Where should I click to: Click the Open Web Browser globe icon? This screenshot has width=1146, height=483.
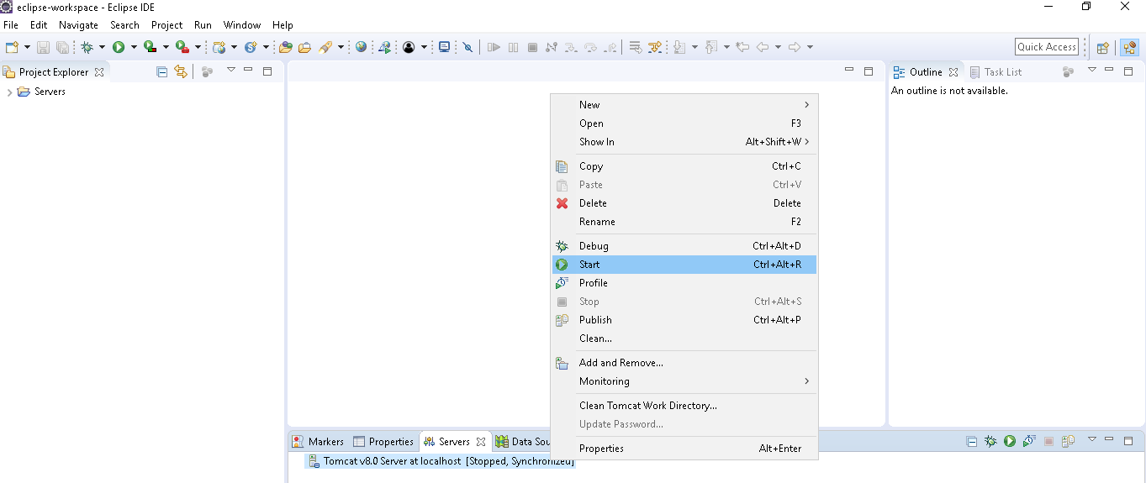tap(362, 47)
